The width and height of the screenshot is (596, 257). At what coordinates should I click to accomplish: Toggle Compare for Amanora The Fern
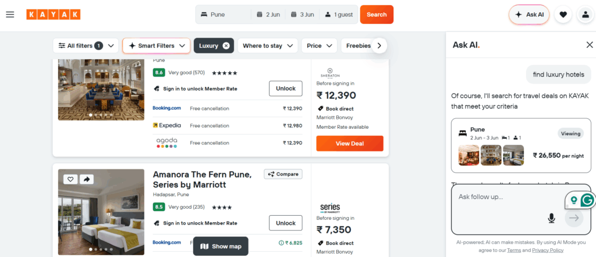[283, 174]
